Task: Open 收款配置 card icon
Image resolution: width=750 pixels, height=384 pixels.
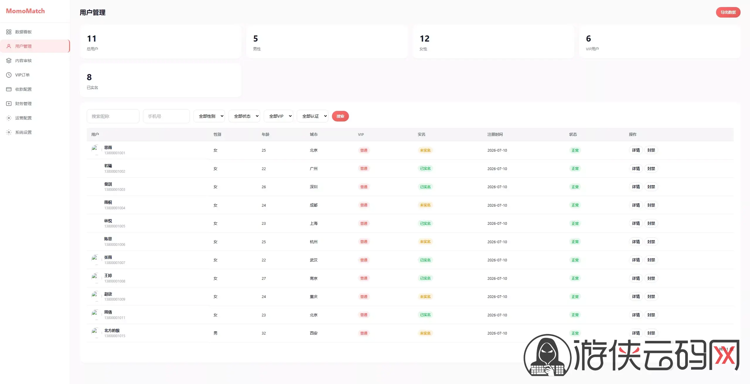Action: (x=9, y=89)
